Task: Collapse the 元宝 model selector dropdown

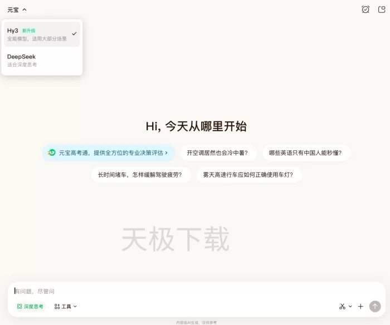Action: click(17, 10)
